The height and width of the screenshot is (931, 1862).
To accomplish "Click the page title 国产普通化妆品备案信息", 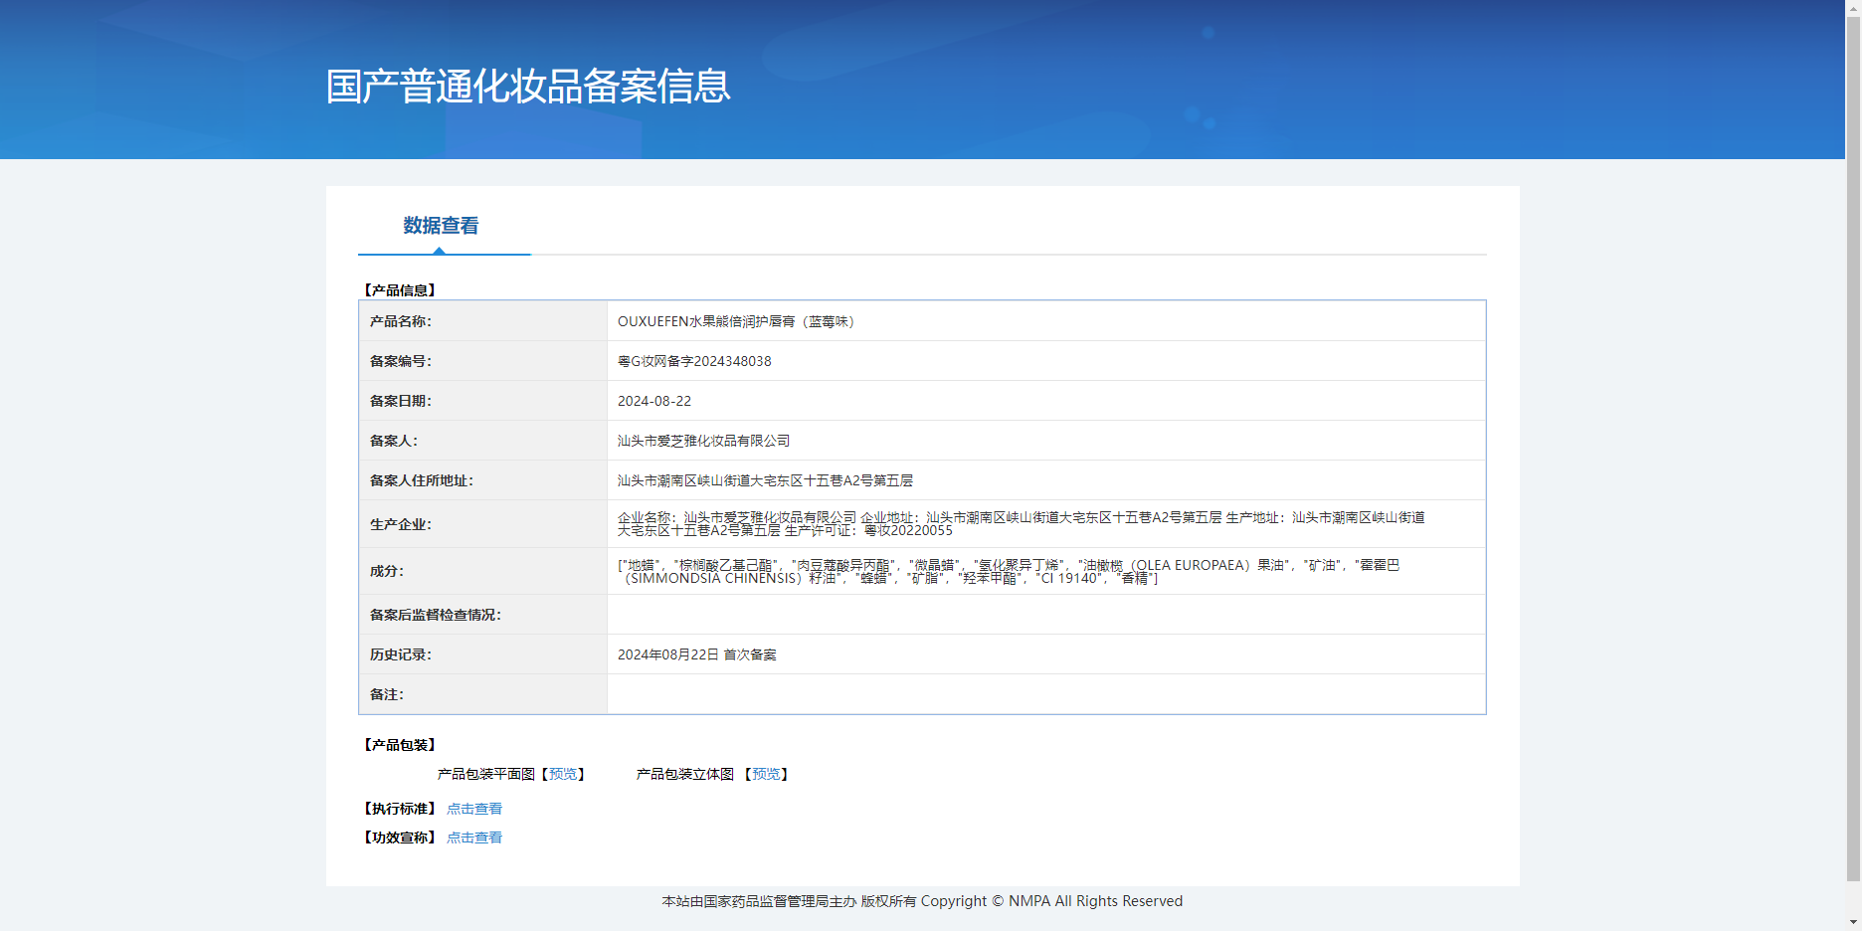I will tap(528, 87).
